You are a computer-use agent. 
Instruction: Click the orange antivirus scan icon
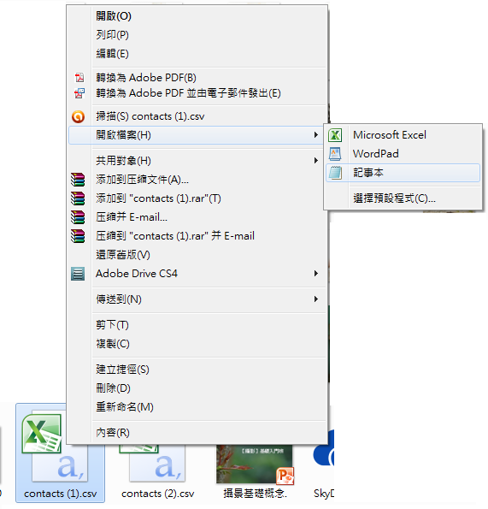click(78, 116)
